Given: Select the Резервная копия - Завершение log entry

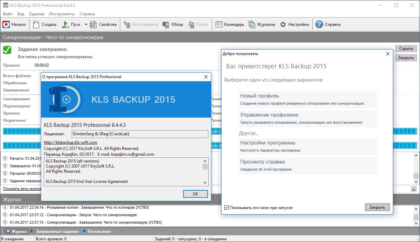Looking at the screenshot, I should [x=79, y=207].
